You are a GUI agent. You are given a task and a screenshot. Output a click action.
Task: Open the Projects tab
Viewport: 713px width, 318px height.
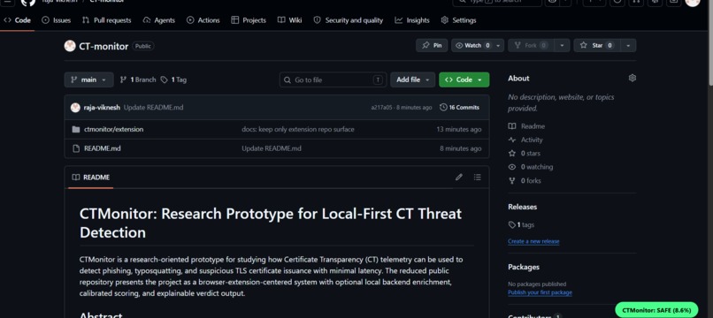point(249,20)
